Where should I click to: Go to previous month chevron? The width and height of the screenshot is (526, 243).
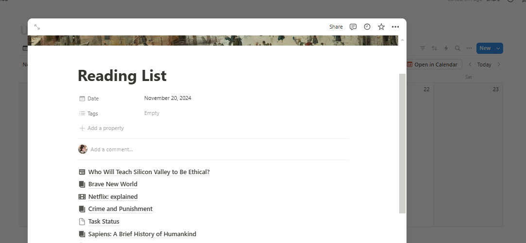click(470, 65)
